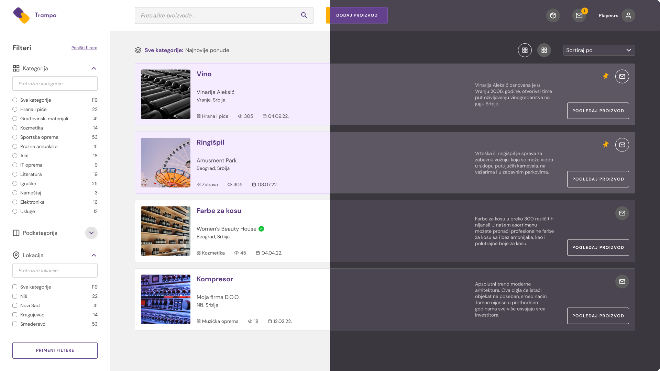Select the Hrana i piće radio button
The height and width of the screenshot is (371, 660).
(x=15, y=109)
